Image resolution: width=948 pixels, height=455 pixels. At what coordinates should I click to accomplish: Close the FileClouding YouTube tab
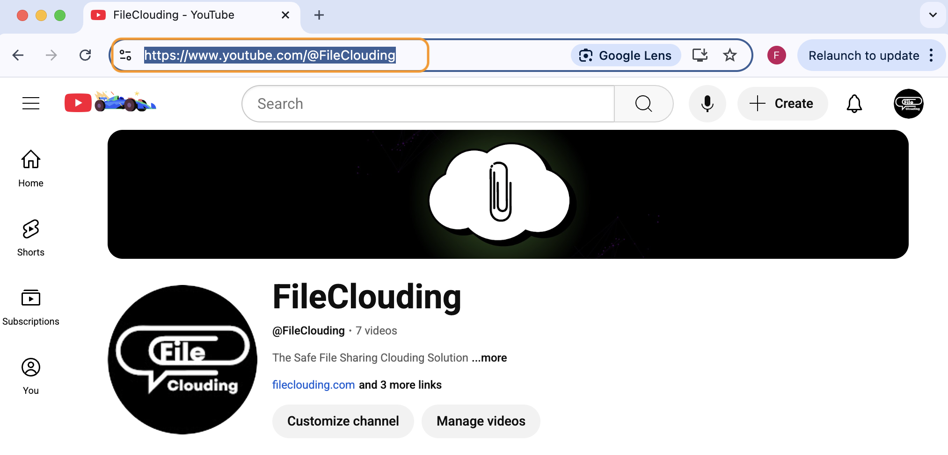click(285, 15)
